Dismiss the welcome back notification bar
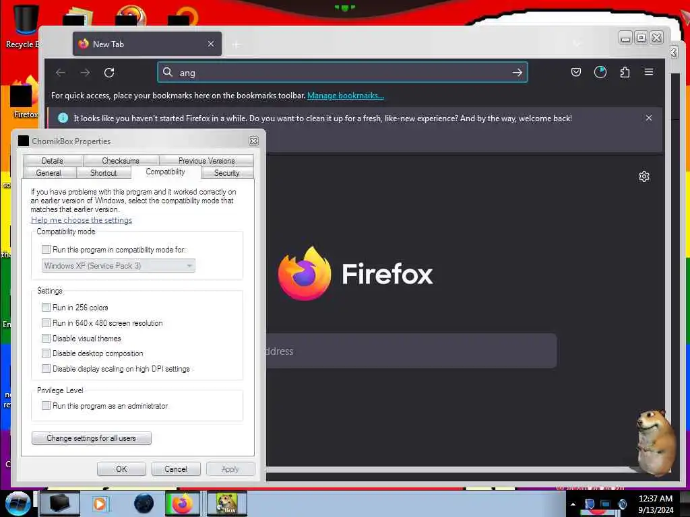Image resolution: width=690 pixels, height=517 pixels. [x=649, y=118]
